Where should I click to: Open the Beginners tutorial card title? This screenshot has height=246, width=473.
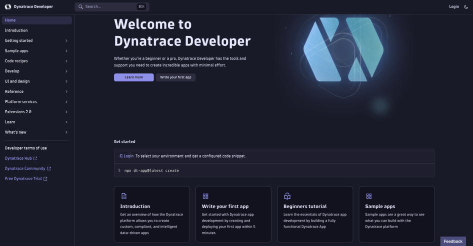[305, 207]
